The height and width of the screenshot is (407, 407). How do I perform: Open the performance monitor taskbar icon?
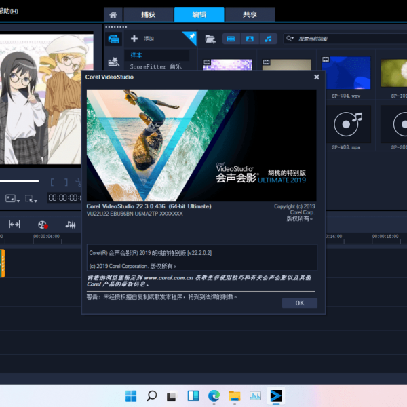tap(255, 396)
